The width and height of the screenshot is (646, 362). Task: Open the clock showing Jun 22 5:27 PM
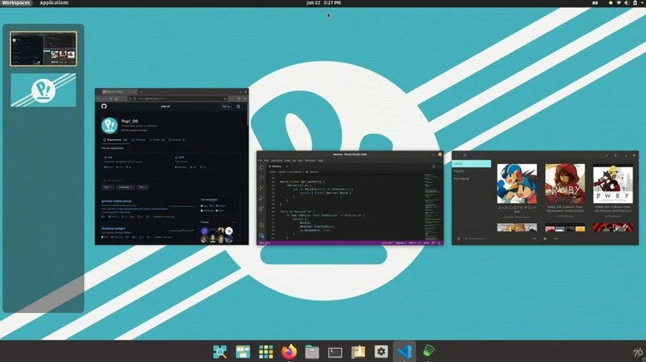323,3
